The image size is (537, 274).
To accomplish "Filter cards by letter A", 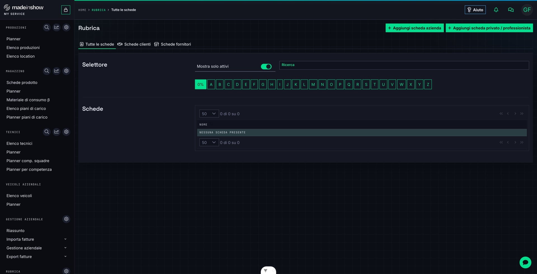I will pyautogui.click(x=211, y=84).
